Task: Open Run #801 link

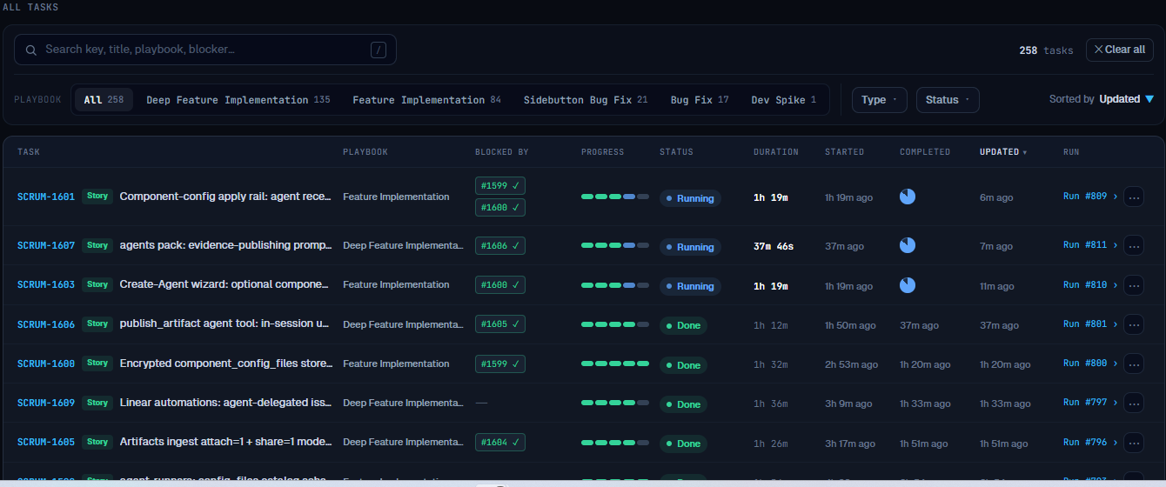Action: click(x=1090, y=324)
